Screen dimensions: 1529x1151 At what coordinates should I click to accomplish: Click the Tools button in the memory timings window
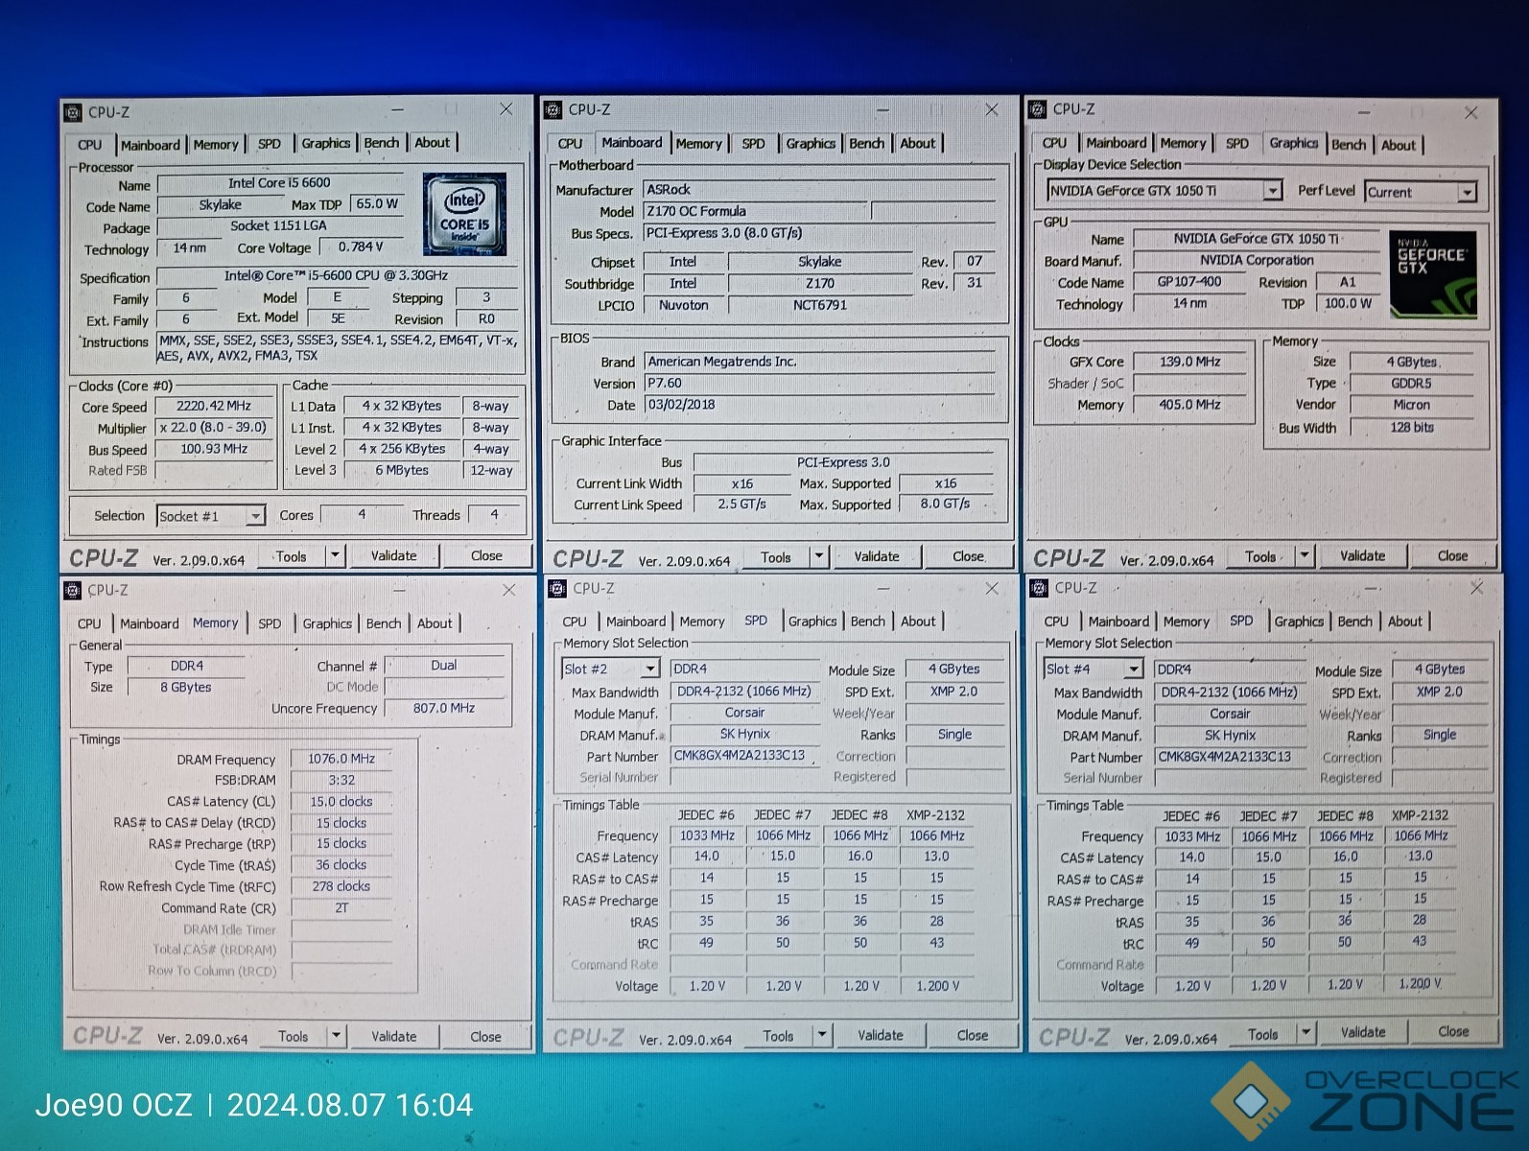click(294, 1036)
